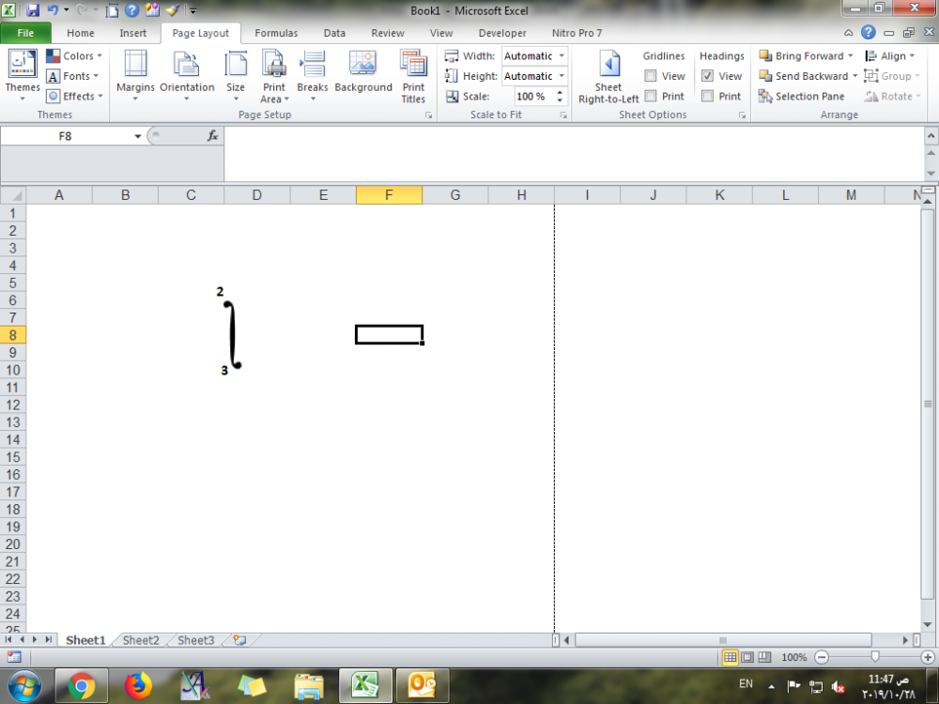Open Scale to Fit dialog launcher
This screenshot has width=939, height=704.
tap(563, 115)
